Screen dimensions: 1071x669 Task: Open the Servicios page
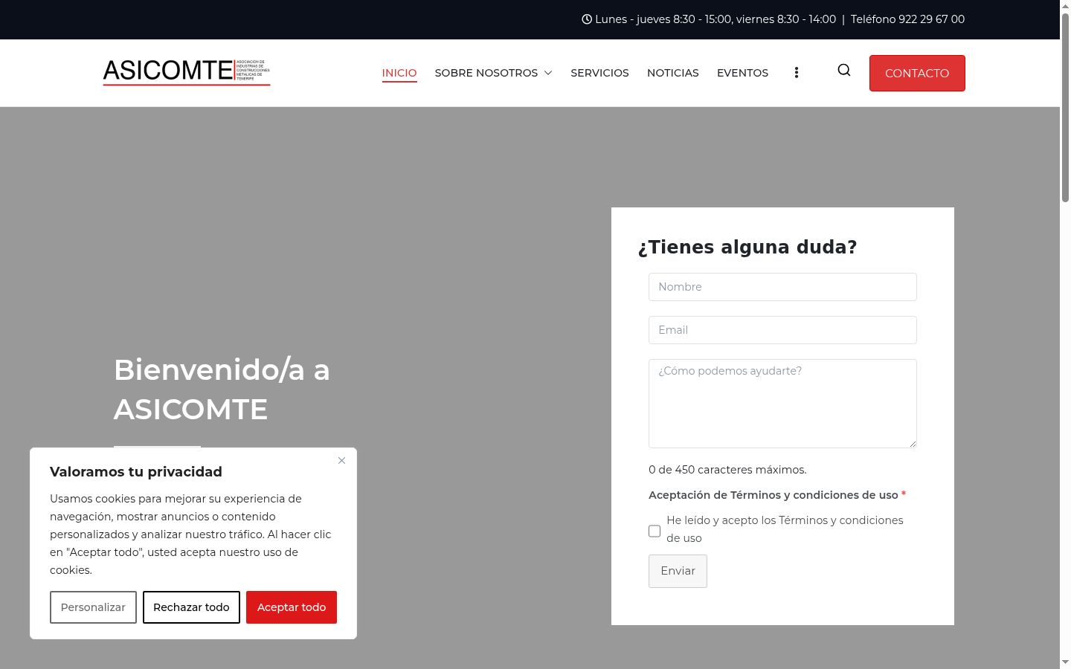coord(599,73)
